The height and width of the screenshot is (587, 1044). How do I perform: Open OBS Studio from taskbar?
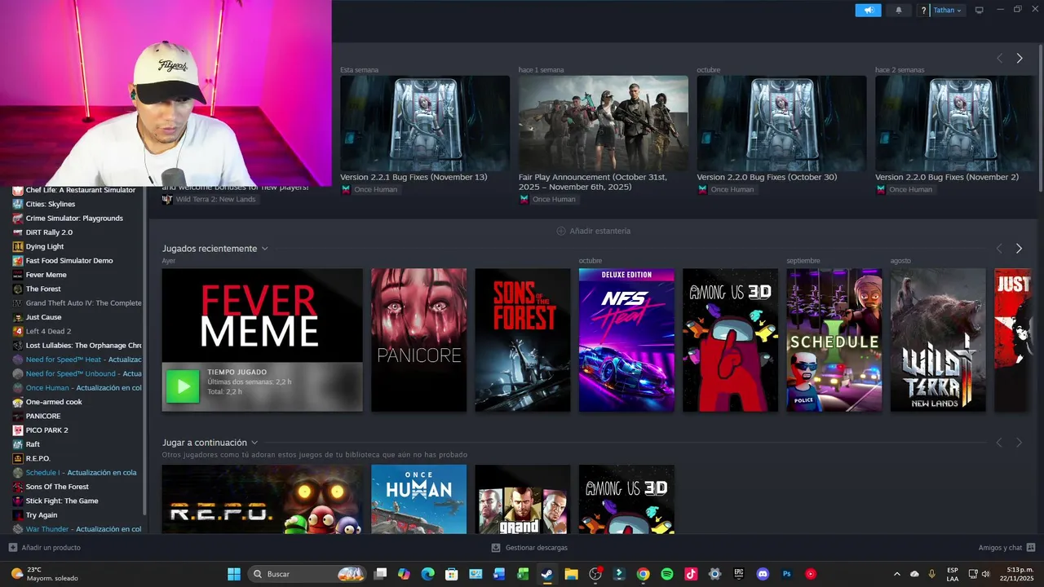click(x=595, y=574)
